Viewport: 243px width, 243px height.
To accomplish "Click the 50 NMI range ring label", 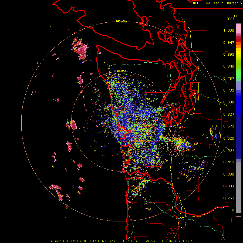I will 121,71.
